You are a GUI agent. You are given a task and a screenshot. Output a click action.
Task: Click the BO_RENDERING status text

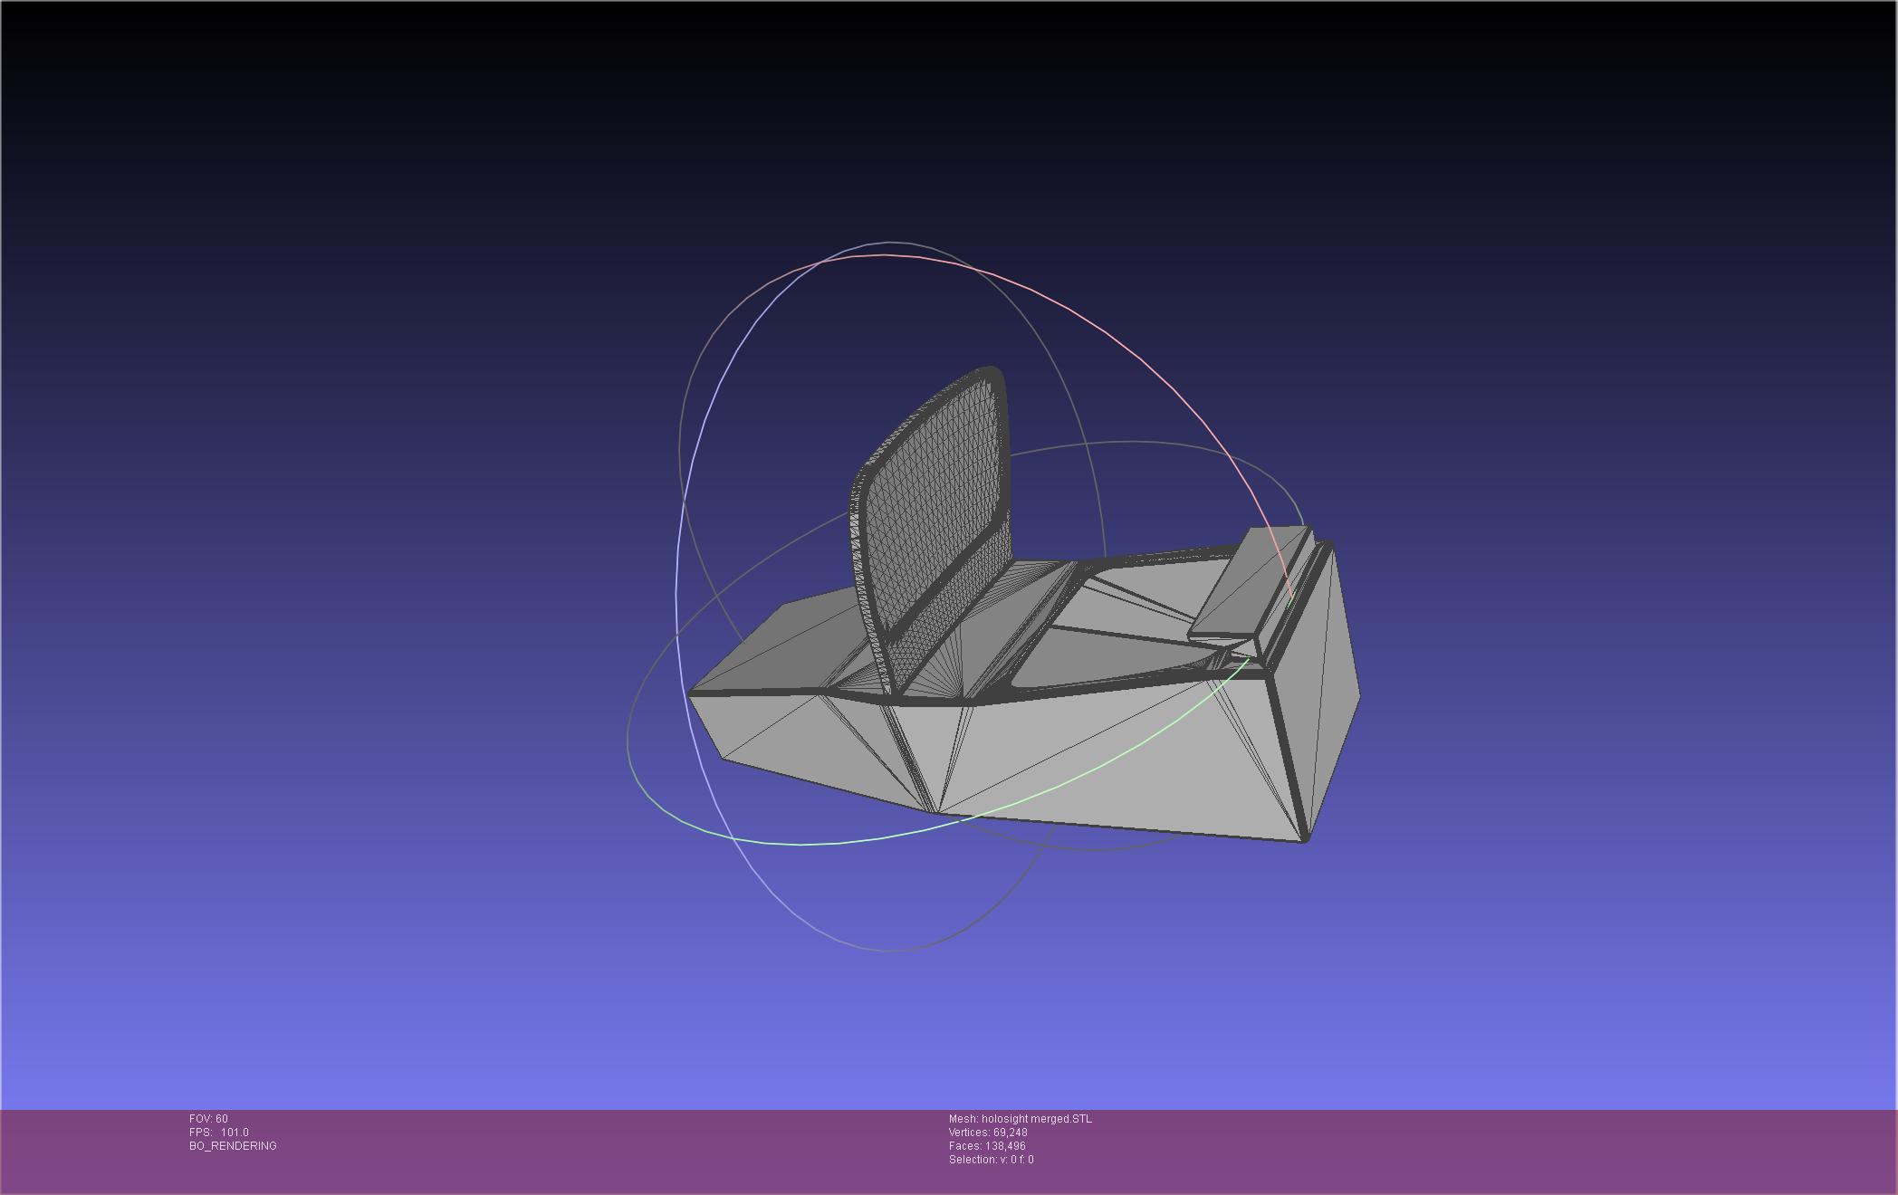point(233,1146)
